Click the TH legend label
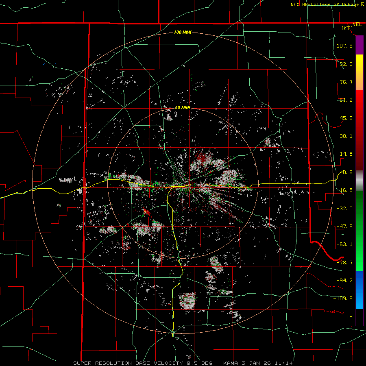Screen dimensions: 366x366 coord(349,317)
